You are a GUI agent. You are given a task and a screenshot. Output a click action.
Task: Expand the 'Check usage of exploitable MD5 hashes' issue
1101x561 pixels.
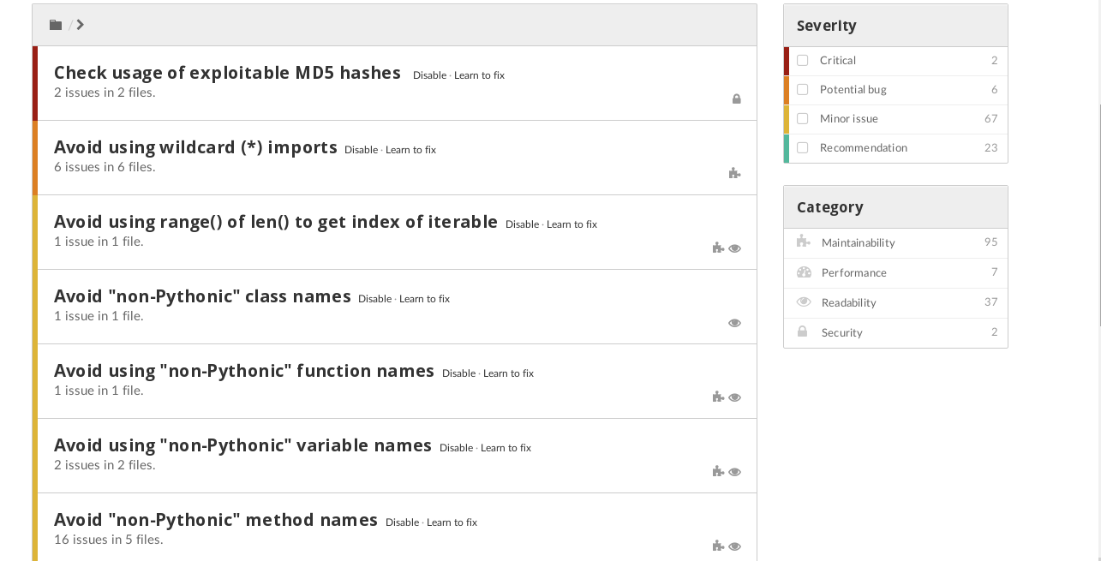click(227, 73)
